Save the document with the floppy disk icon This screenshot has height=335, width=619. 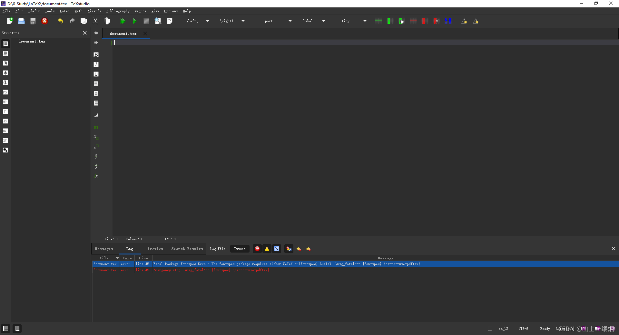[x=33, y=21]
